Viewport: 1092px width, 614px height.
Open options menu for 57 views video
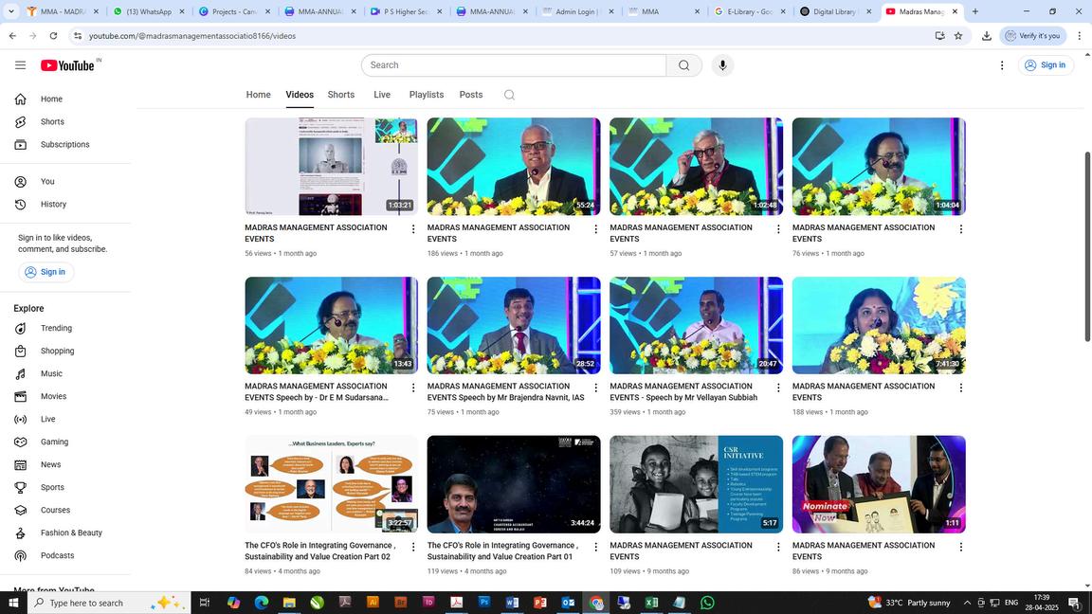click(778, 229)
